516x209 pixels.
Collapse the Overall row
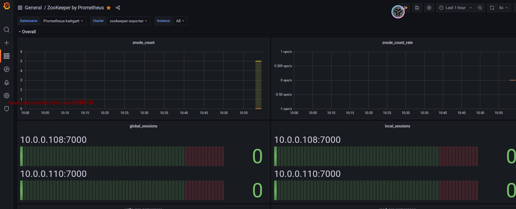(x=27, y=32)
